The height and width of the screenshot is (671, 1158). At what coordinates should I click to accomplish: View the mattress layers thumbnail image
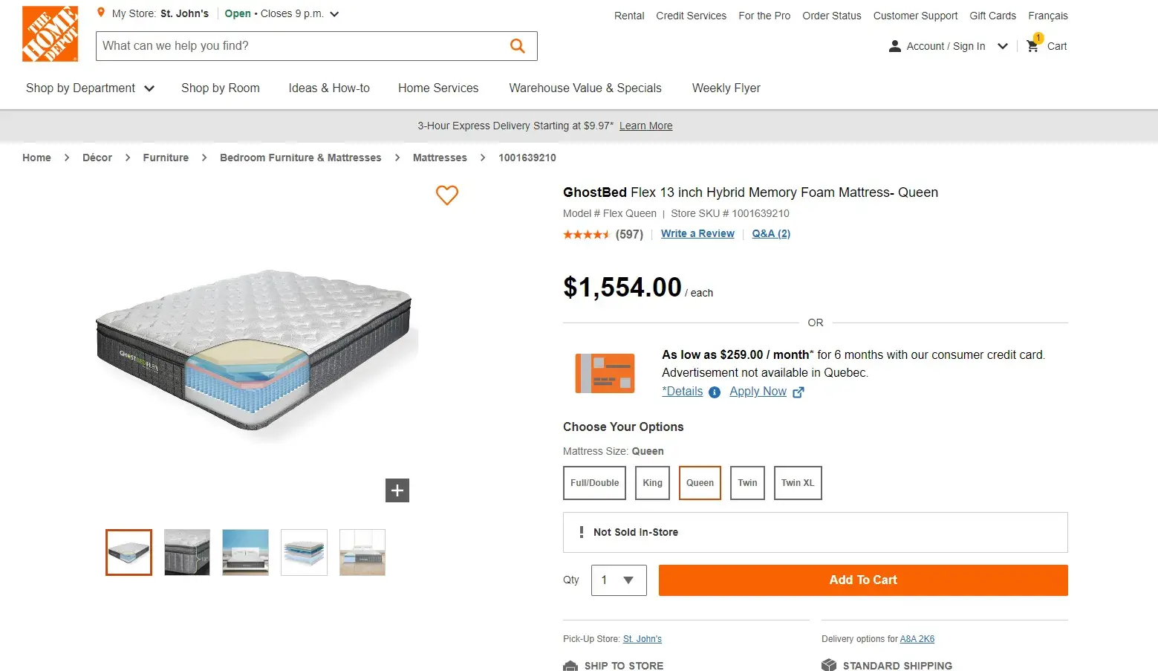pyautogui.click(x=304, y=552)
